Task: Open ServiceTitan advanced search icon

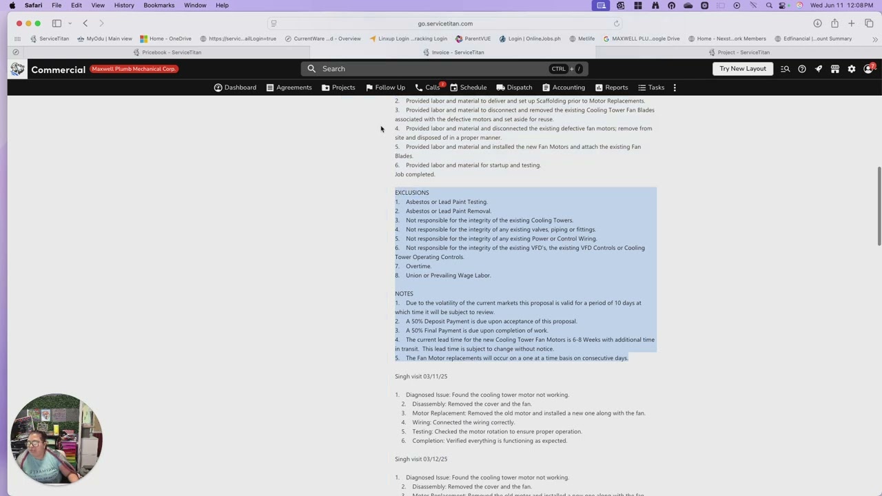Action: click(x=785, y=69)
